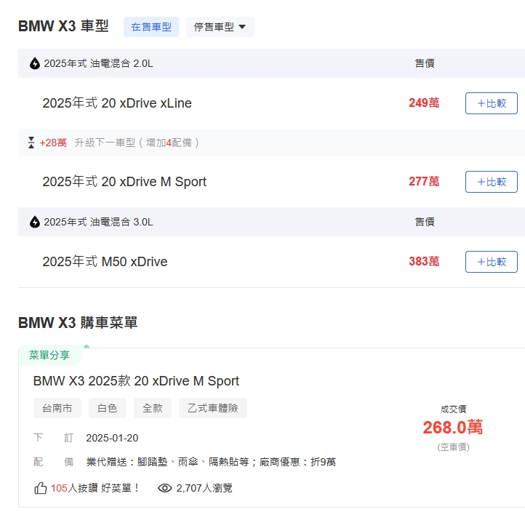Add 20 xDrive xLine to comparison
This screenshot has height=520, width=525.
[x=491, y=103]
